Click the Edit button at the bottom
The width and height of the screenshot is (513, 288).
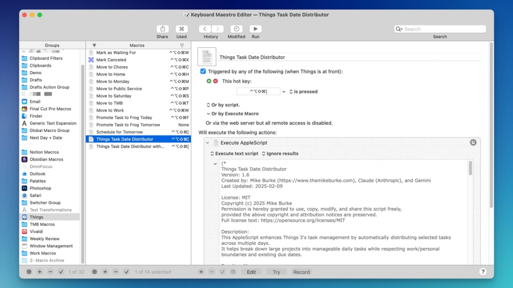coord(252,272)
